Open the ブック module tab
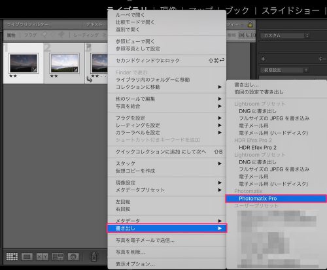The image size is (327, 270). 237,10
